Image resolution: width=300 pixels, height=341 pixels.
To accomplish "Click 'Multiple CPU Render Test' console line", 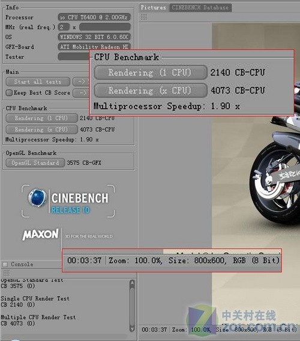I will [38, 317].
